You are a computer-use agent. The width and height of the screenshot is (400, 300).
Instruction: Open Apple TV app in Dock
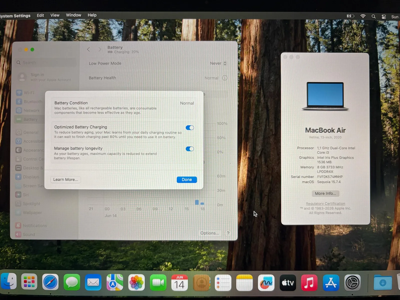[x=288, y=283]
